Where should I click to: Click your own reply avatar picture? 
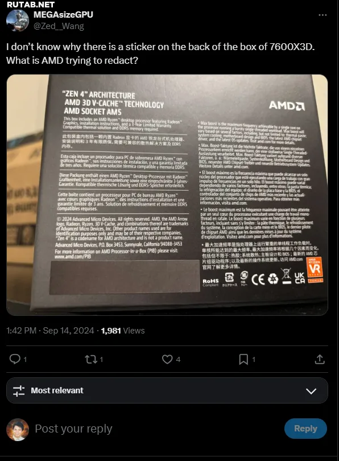[18, 430]
